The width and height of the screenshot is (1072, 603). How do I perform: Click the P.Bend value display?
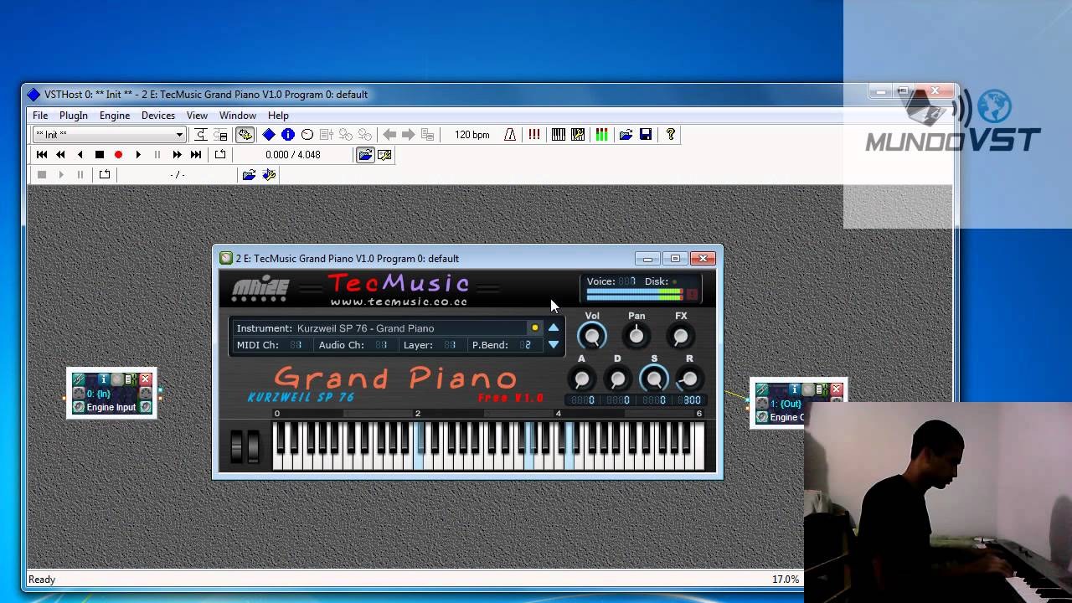click(x=525, y=345)
